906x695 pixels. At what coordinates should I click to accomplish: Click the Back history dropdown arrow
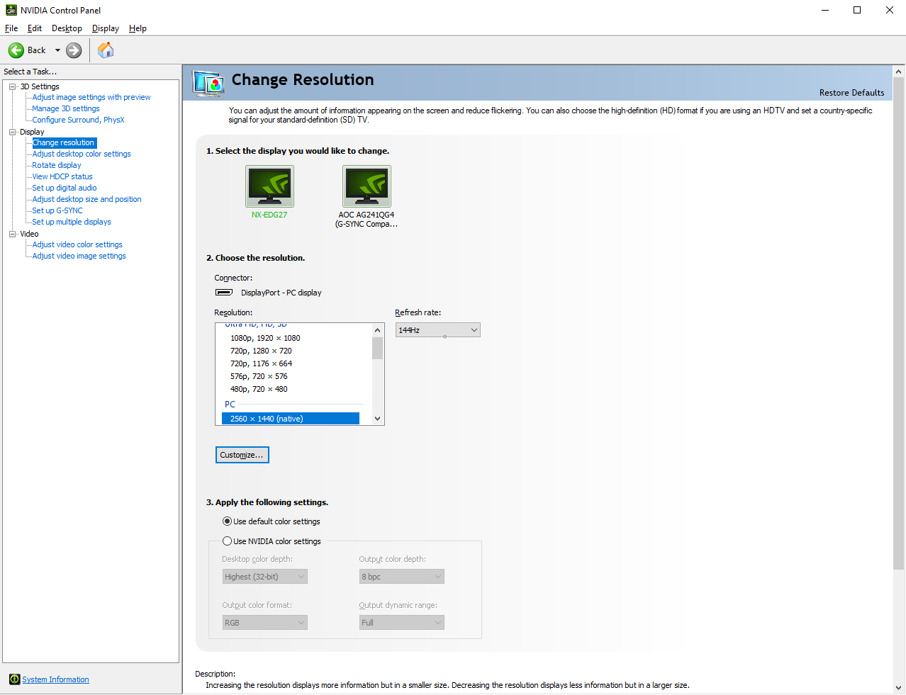[x=57, y=50]
